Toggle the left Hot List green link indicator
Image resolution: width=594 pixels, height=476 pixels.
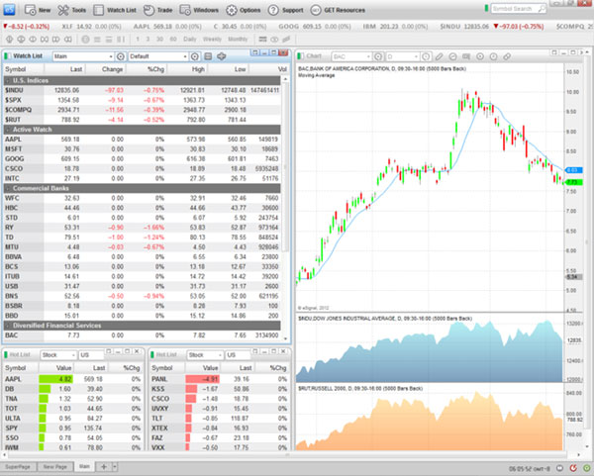point(6,355)
